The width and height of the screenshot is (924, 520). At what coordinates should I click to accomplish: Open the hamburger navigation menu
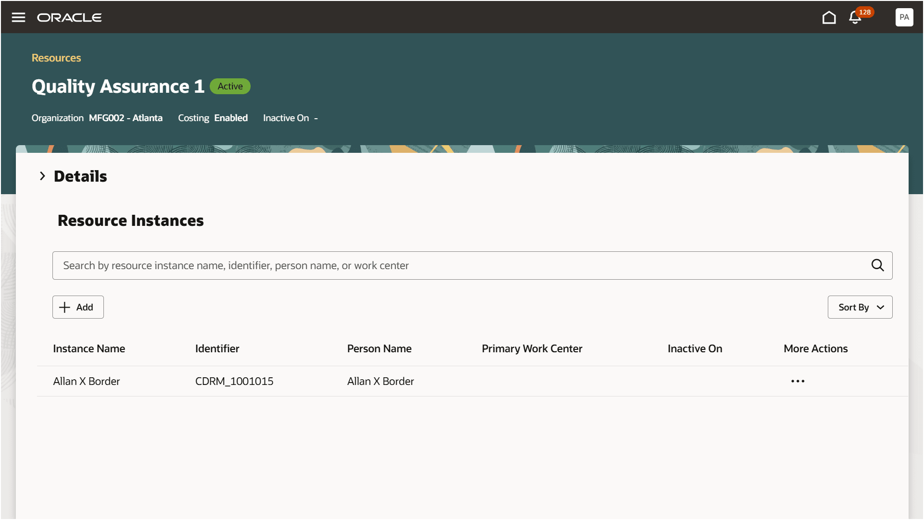click(18, 17)
